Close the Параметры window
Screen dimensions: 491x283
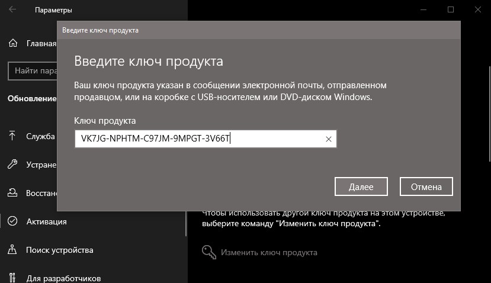(x=478, y=9)
